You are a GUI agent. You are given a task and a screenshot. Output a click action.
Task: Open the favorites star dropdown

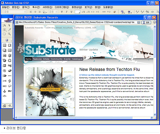tap(130, 12)
